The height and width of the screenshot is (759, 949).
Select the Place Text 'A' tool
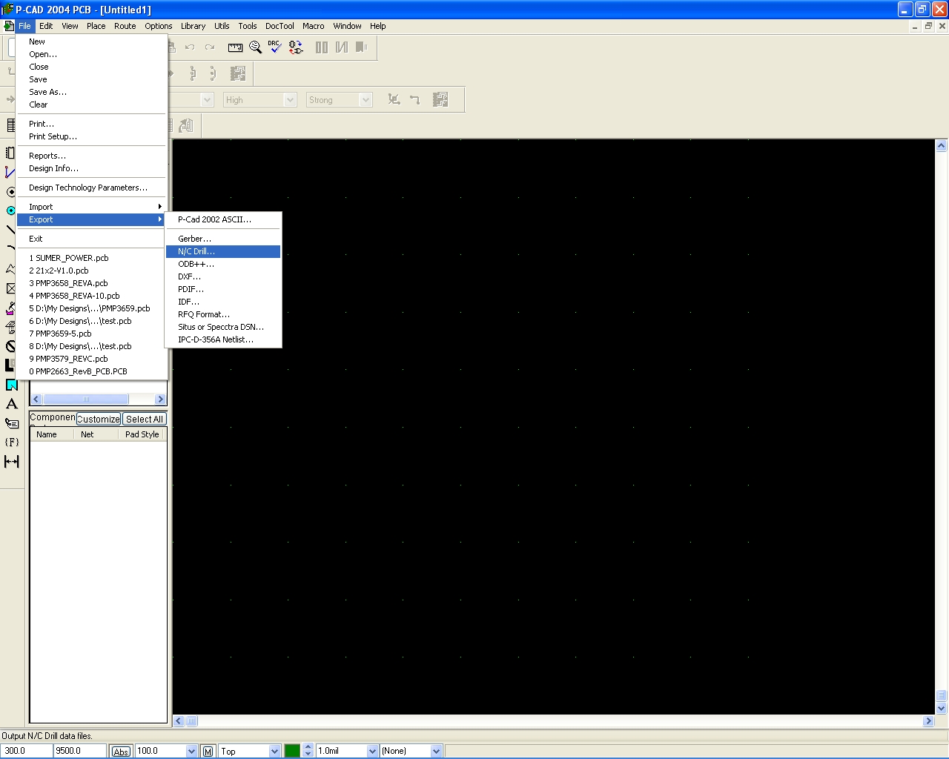pyautogui.click(x=11, y=403)
